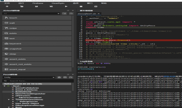Open the Unity mode dropdown in Poco panel

tap(29, 77)
